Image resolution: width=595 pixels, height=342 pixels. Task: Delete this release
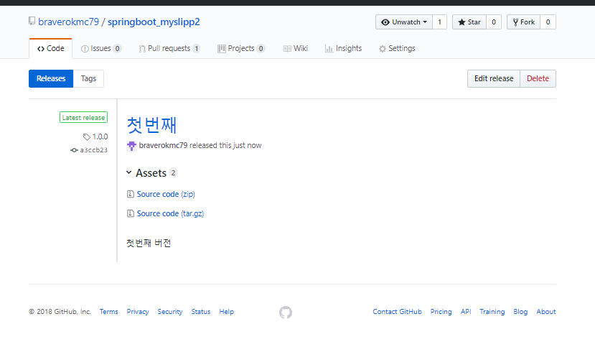538,78
